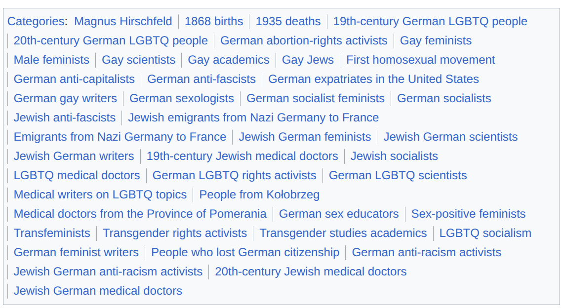Select Jewish German scientists category
The image size is (563, 308).
450,137
